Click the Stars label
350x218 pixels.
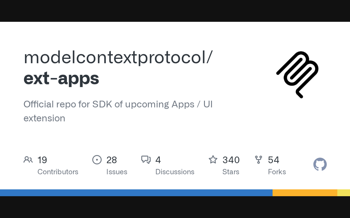click(231, 172)
